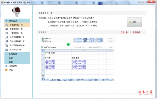Click the orange 退出 exit icon
This screenshot has height=99, width=157.
point(6,70)
